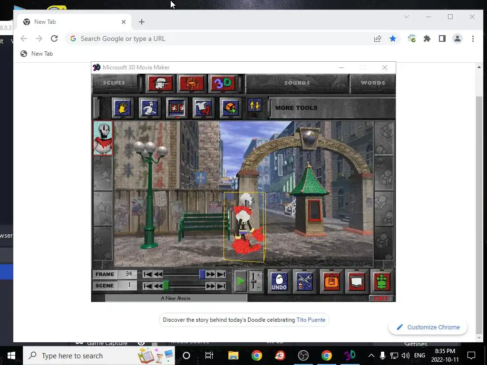The width and height of the screenshot is (487, 365).
Task: Open the Sounds tab
Action: [x=297, y=83]
